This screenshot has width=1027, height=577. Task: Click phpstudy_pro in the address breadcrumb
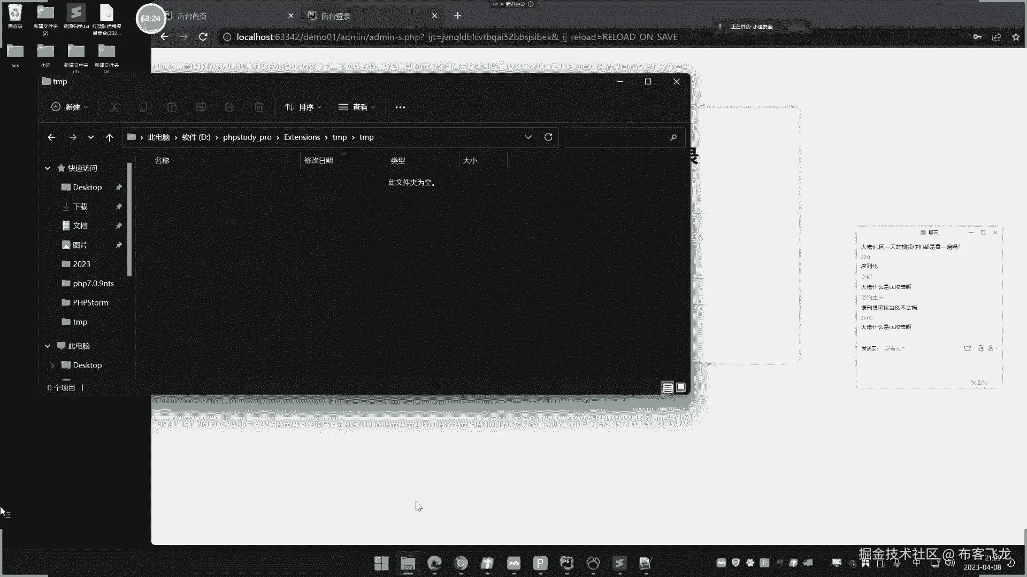point(247,137)
